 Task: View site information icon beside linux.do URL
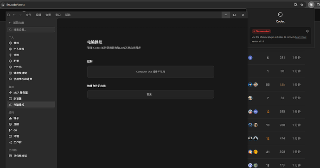3,5
